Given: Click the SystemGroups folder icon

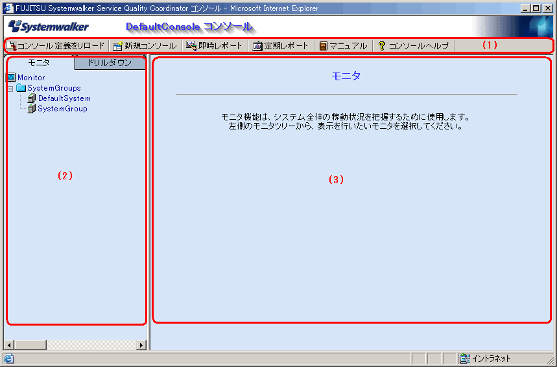Looking at the screenshot, I should click(x=21, y=87).
